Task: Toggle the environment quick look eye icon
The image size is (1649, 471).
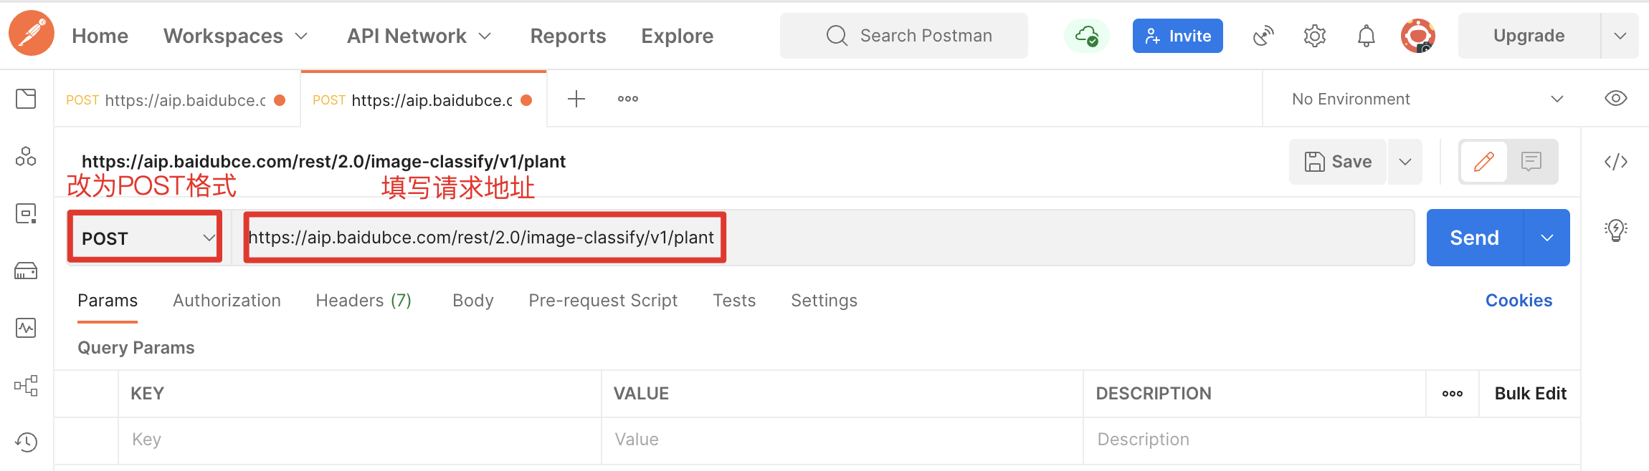Action: pos(1615,99)
